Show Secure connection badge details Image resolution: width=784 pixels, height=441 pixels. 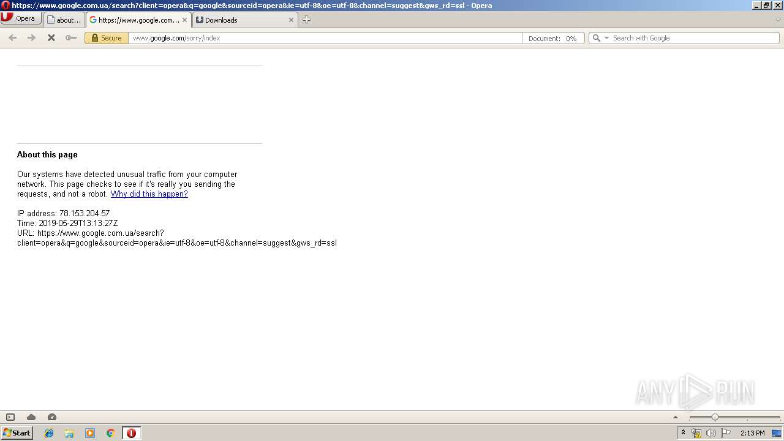107,38
